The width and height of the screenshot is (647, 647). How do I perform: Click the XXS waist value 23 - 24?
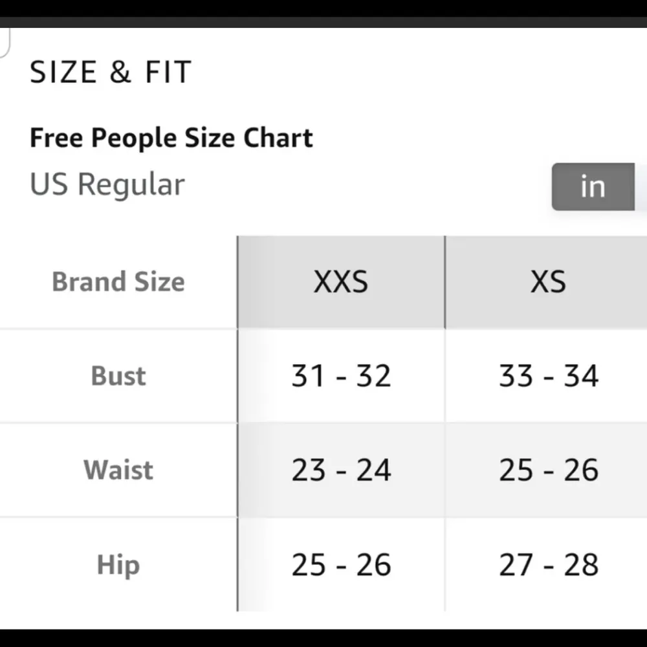pos(341,470)
